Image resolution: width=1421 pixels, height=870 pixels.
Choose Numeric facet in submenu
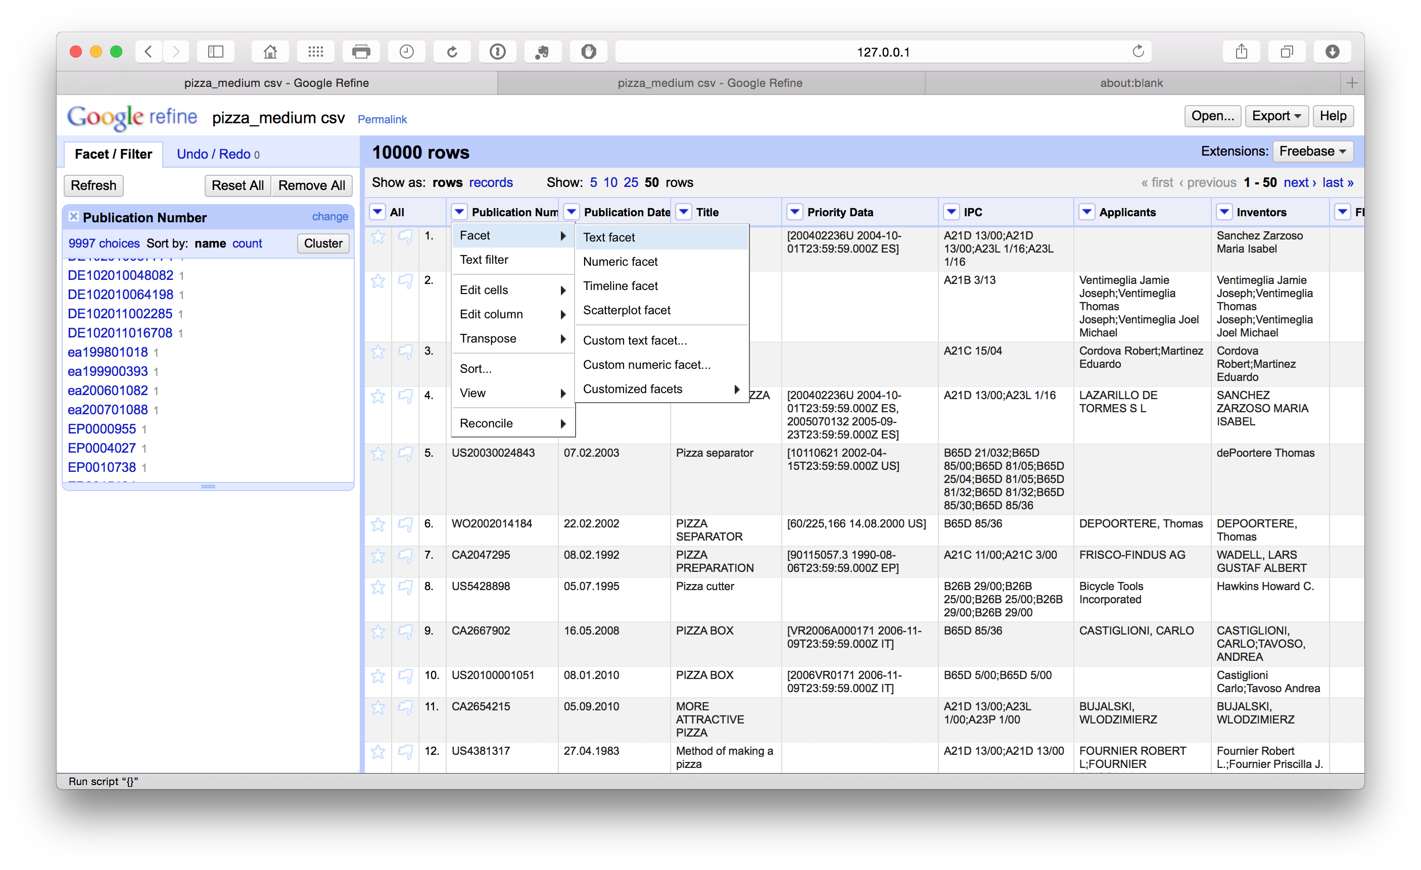pos(662,261)
